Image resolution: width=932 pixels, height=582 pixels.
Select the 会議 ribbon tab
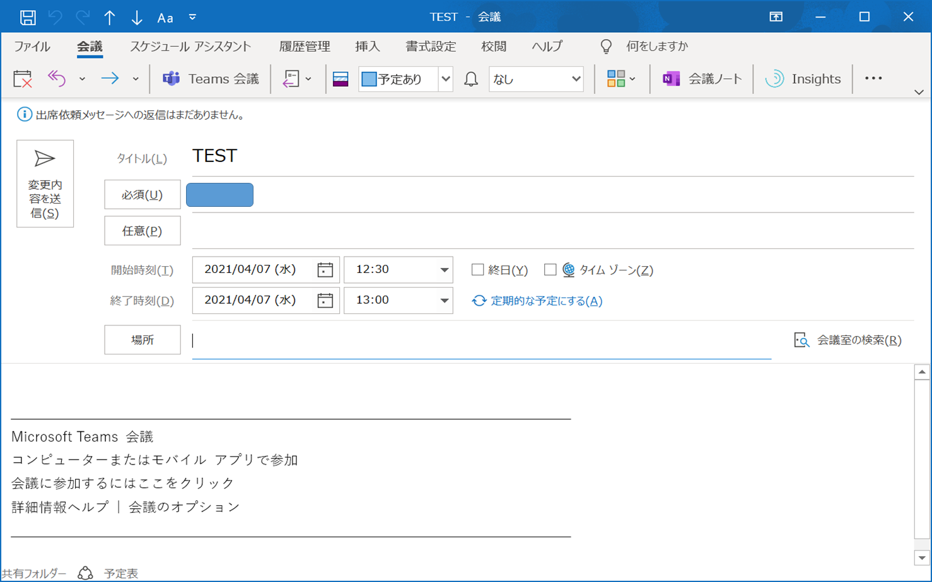(x=90, y=46)
